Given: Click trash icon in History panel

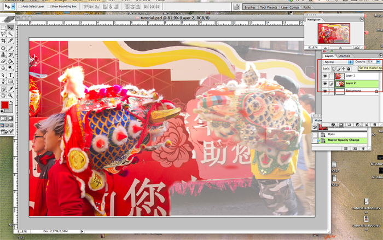Looking at the screenshot, I should (x=363, y=148).
